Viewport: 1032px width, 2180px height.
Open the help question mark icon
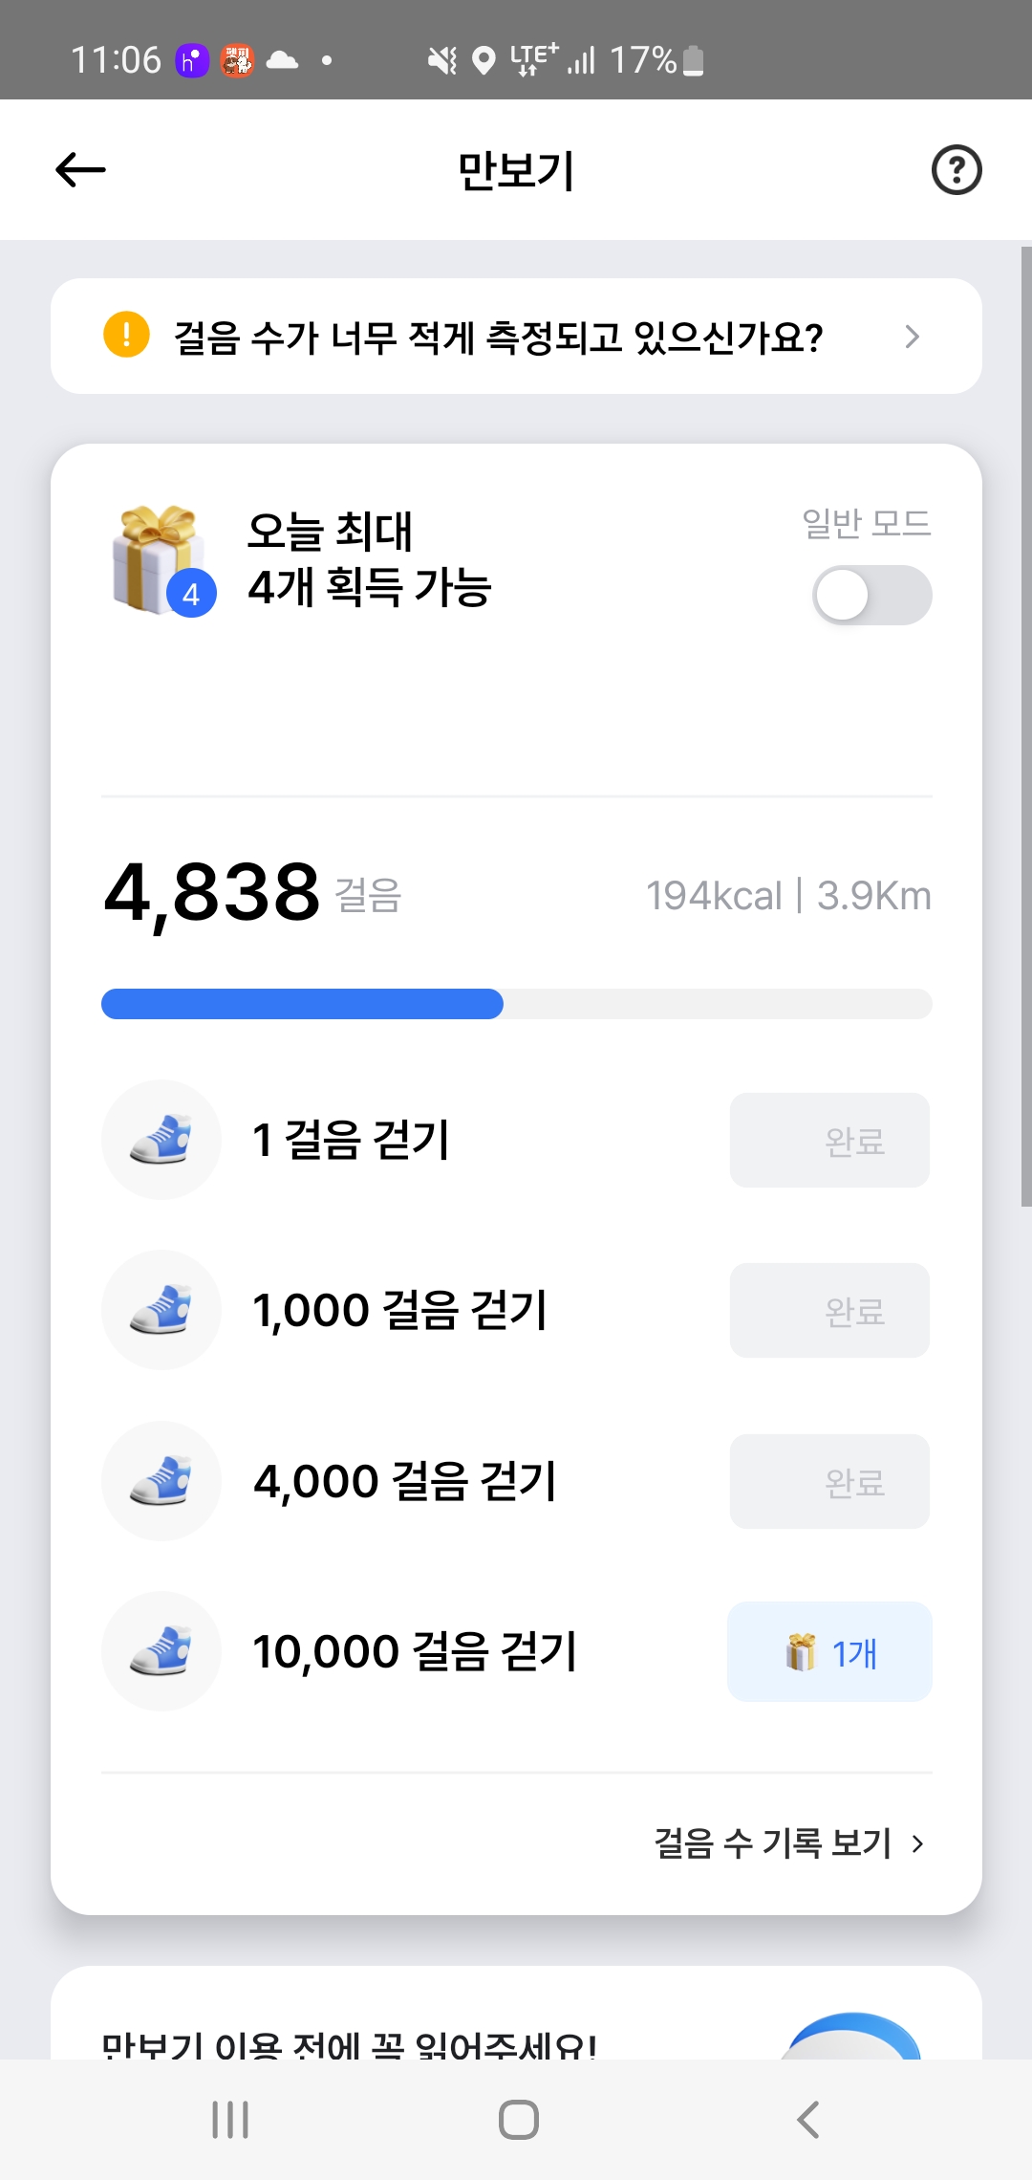(956, 170)
